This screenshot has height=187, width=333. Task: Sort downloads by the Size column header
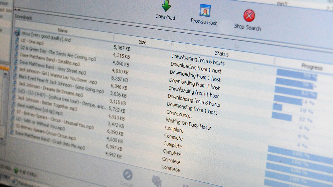142,42
